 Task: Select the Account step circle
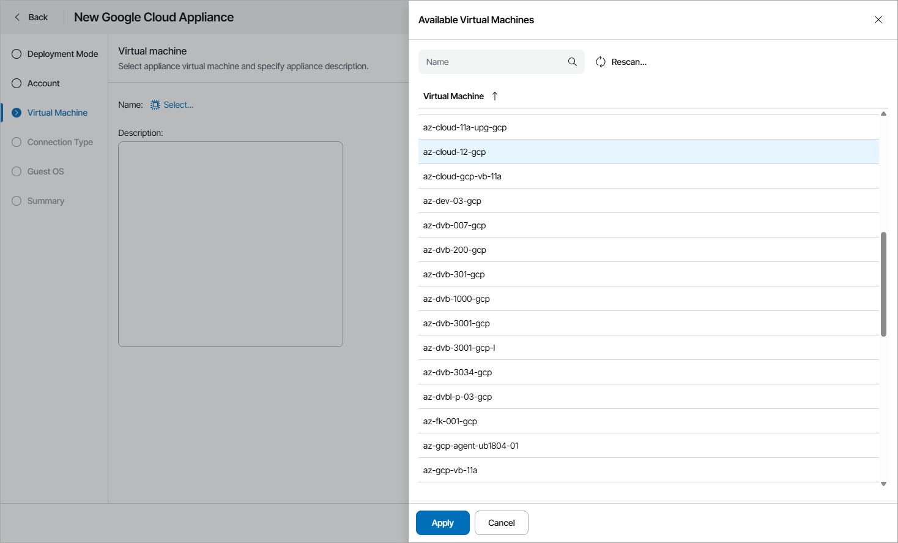[16, 83]
